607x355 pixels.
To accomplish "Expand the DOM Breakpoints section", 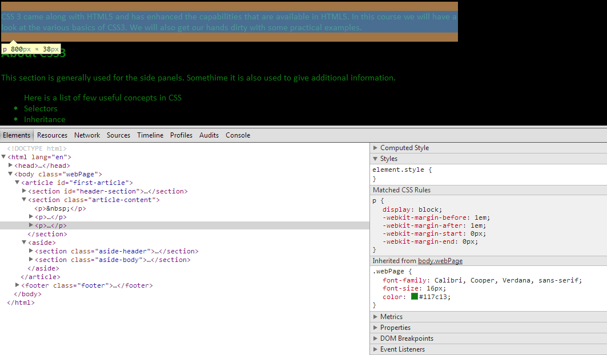I will coord(375,338).
